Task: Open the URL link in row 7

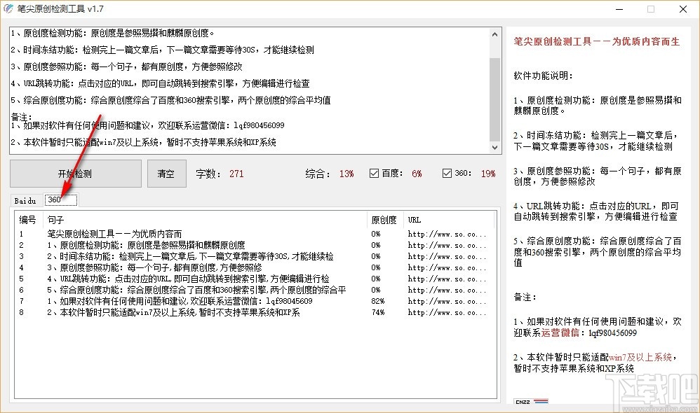Action: coord(447,301)
